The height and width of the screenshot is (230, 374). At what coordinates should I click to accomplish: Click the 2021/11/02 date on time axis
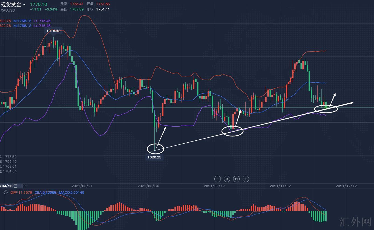[280, 186]
